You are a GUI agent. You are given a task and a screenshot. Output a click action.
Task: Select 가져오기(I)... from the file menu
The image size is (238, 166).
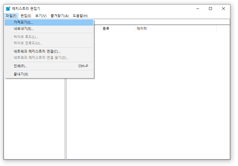[49, 22]
